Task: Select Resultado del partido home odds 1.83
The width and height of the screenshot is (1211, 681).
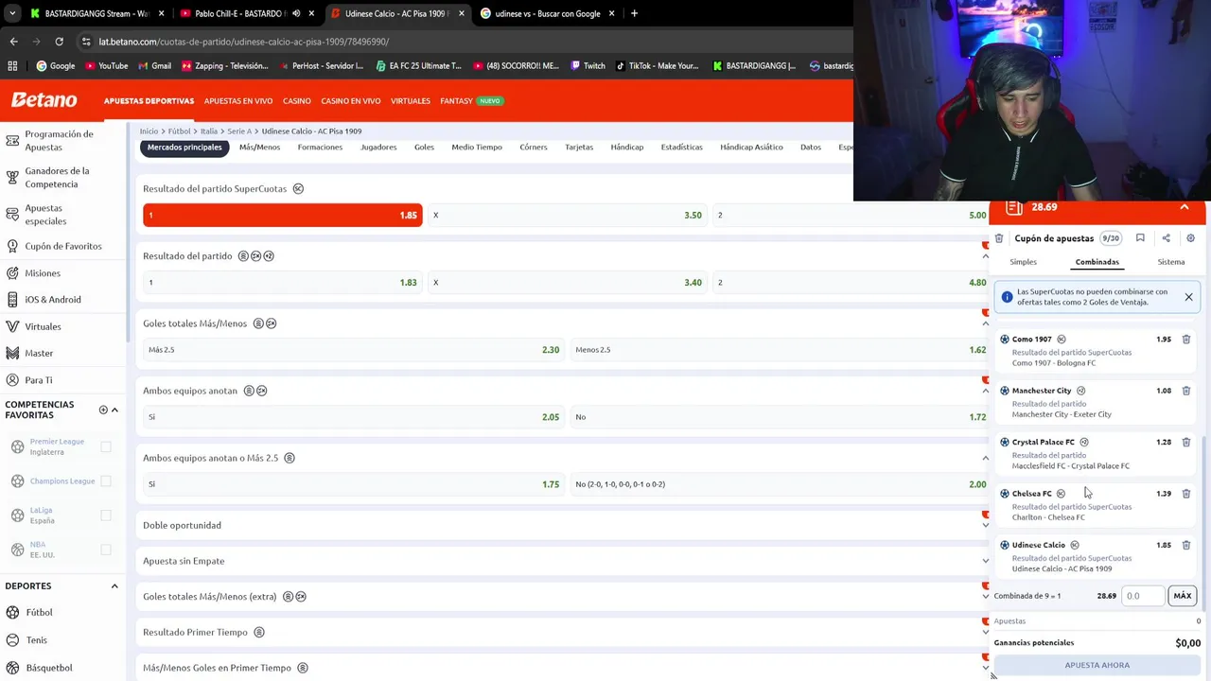Action: 283,283
